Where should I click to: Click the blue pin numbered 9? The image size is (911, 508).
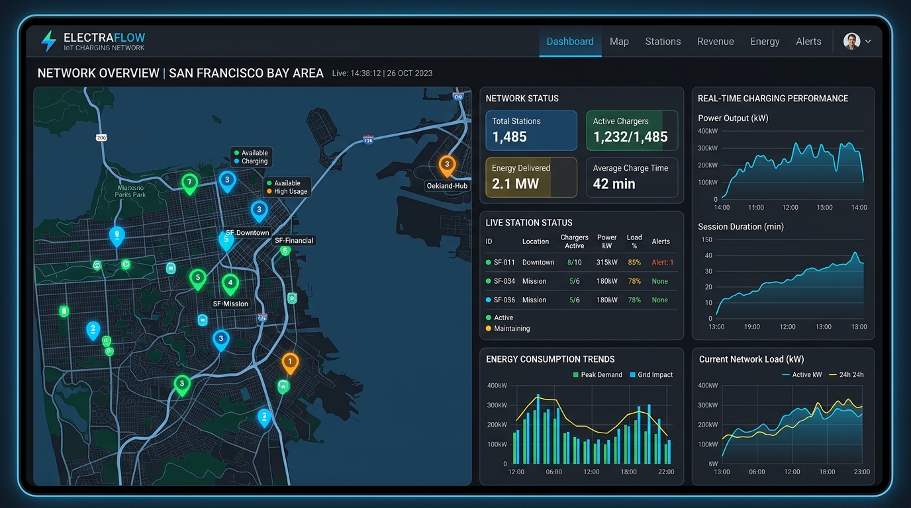point(117,235)
